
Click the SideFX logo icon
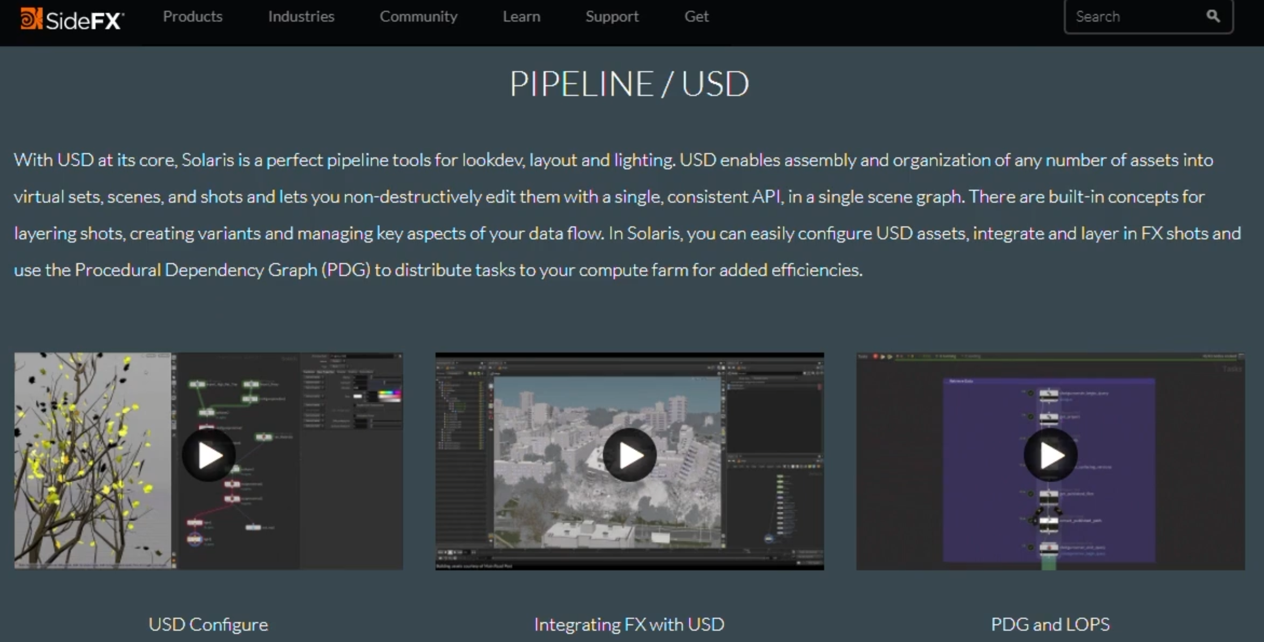pos(31,18)
